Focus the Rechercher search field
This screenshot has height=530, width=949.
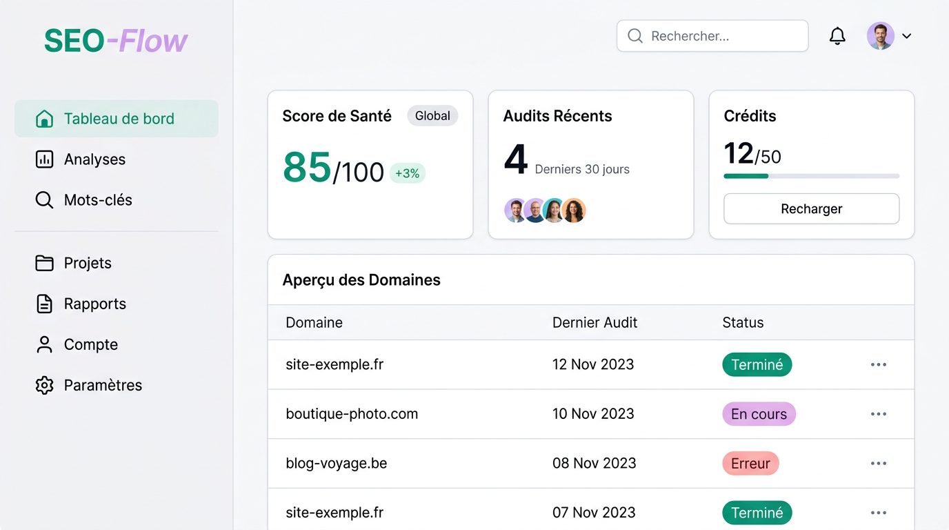pos(712,36)
